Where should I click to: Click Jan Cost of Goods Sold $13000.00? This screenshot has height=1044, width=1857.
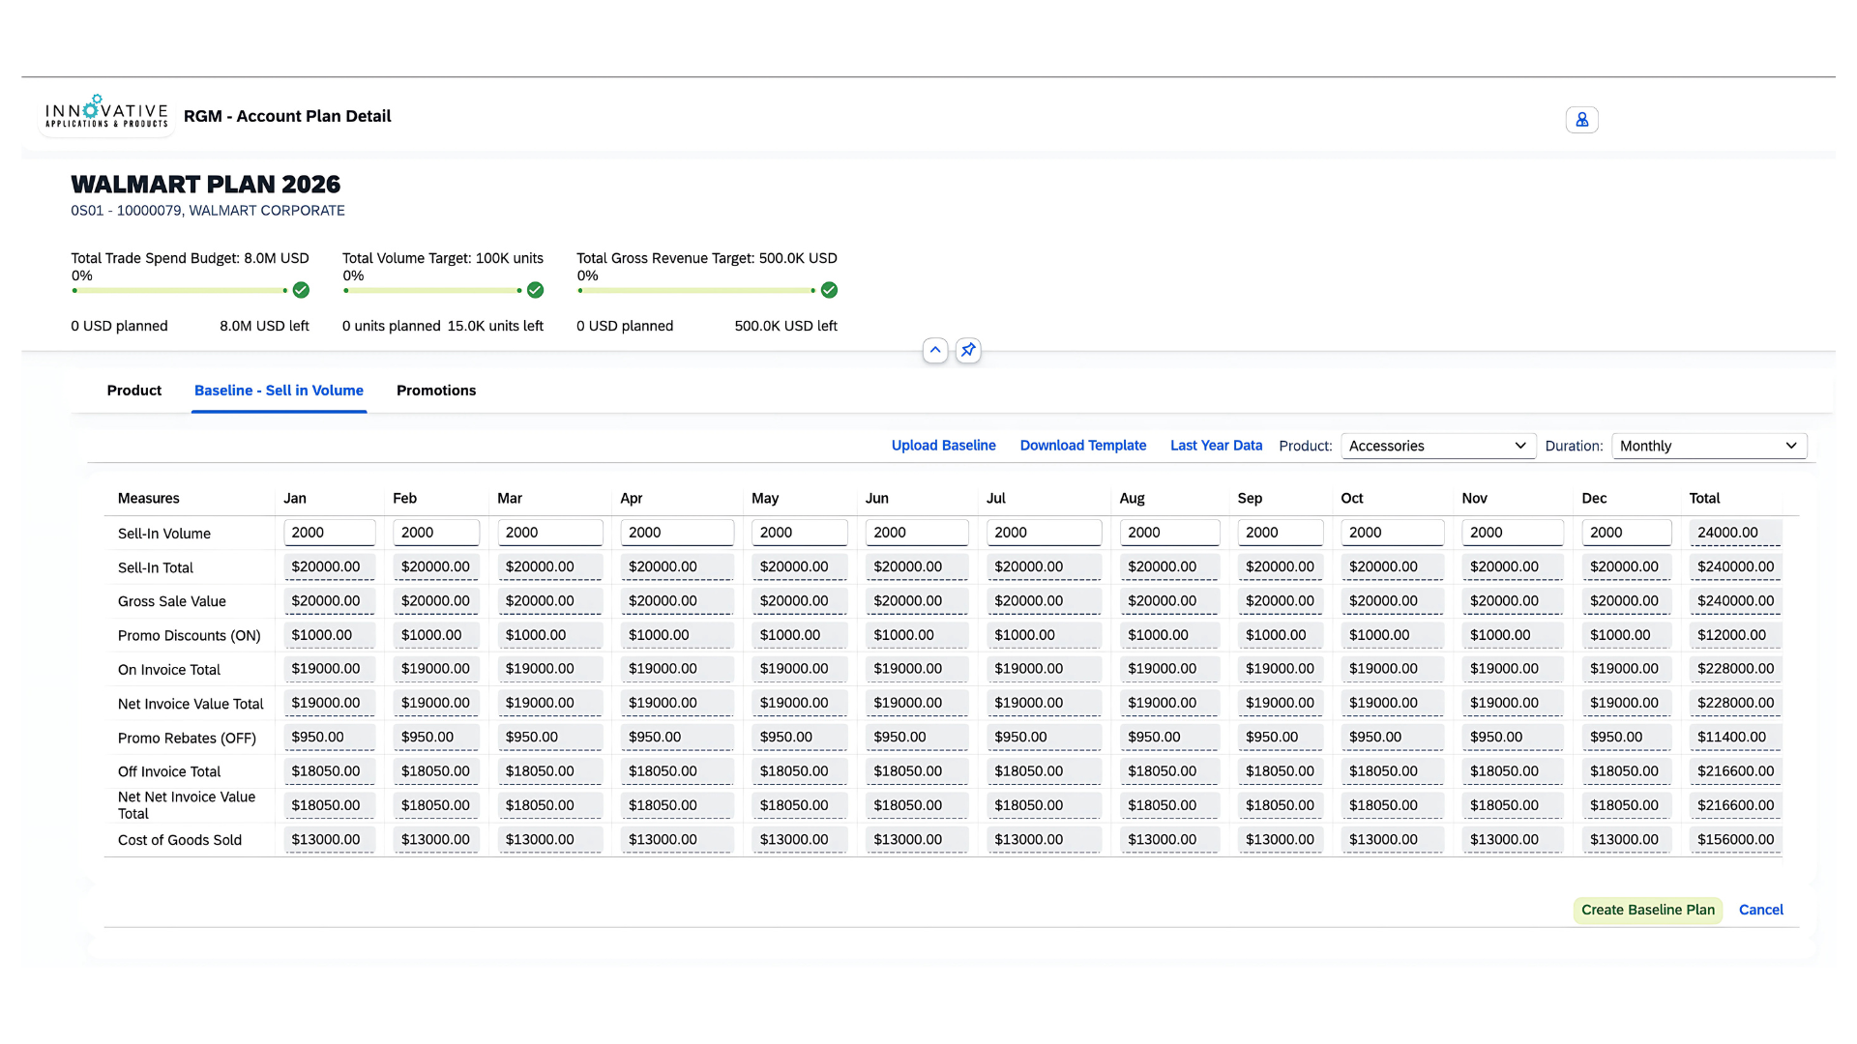pos(329,839)
